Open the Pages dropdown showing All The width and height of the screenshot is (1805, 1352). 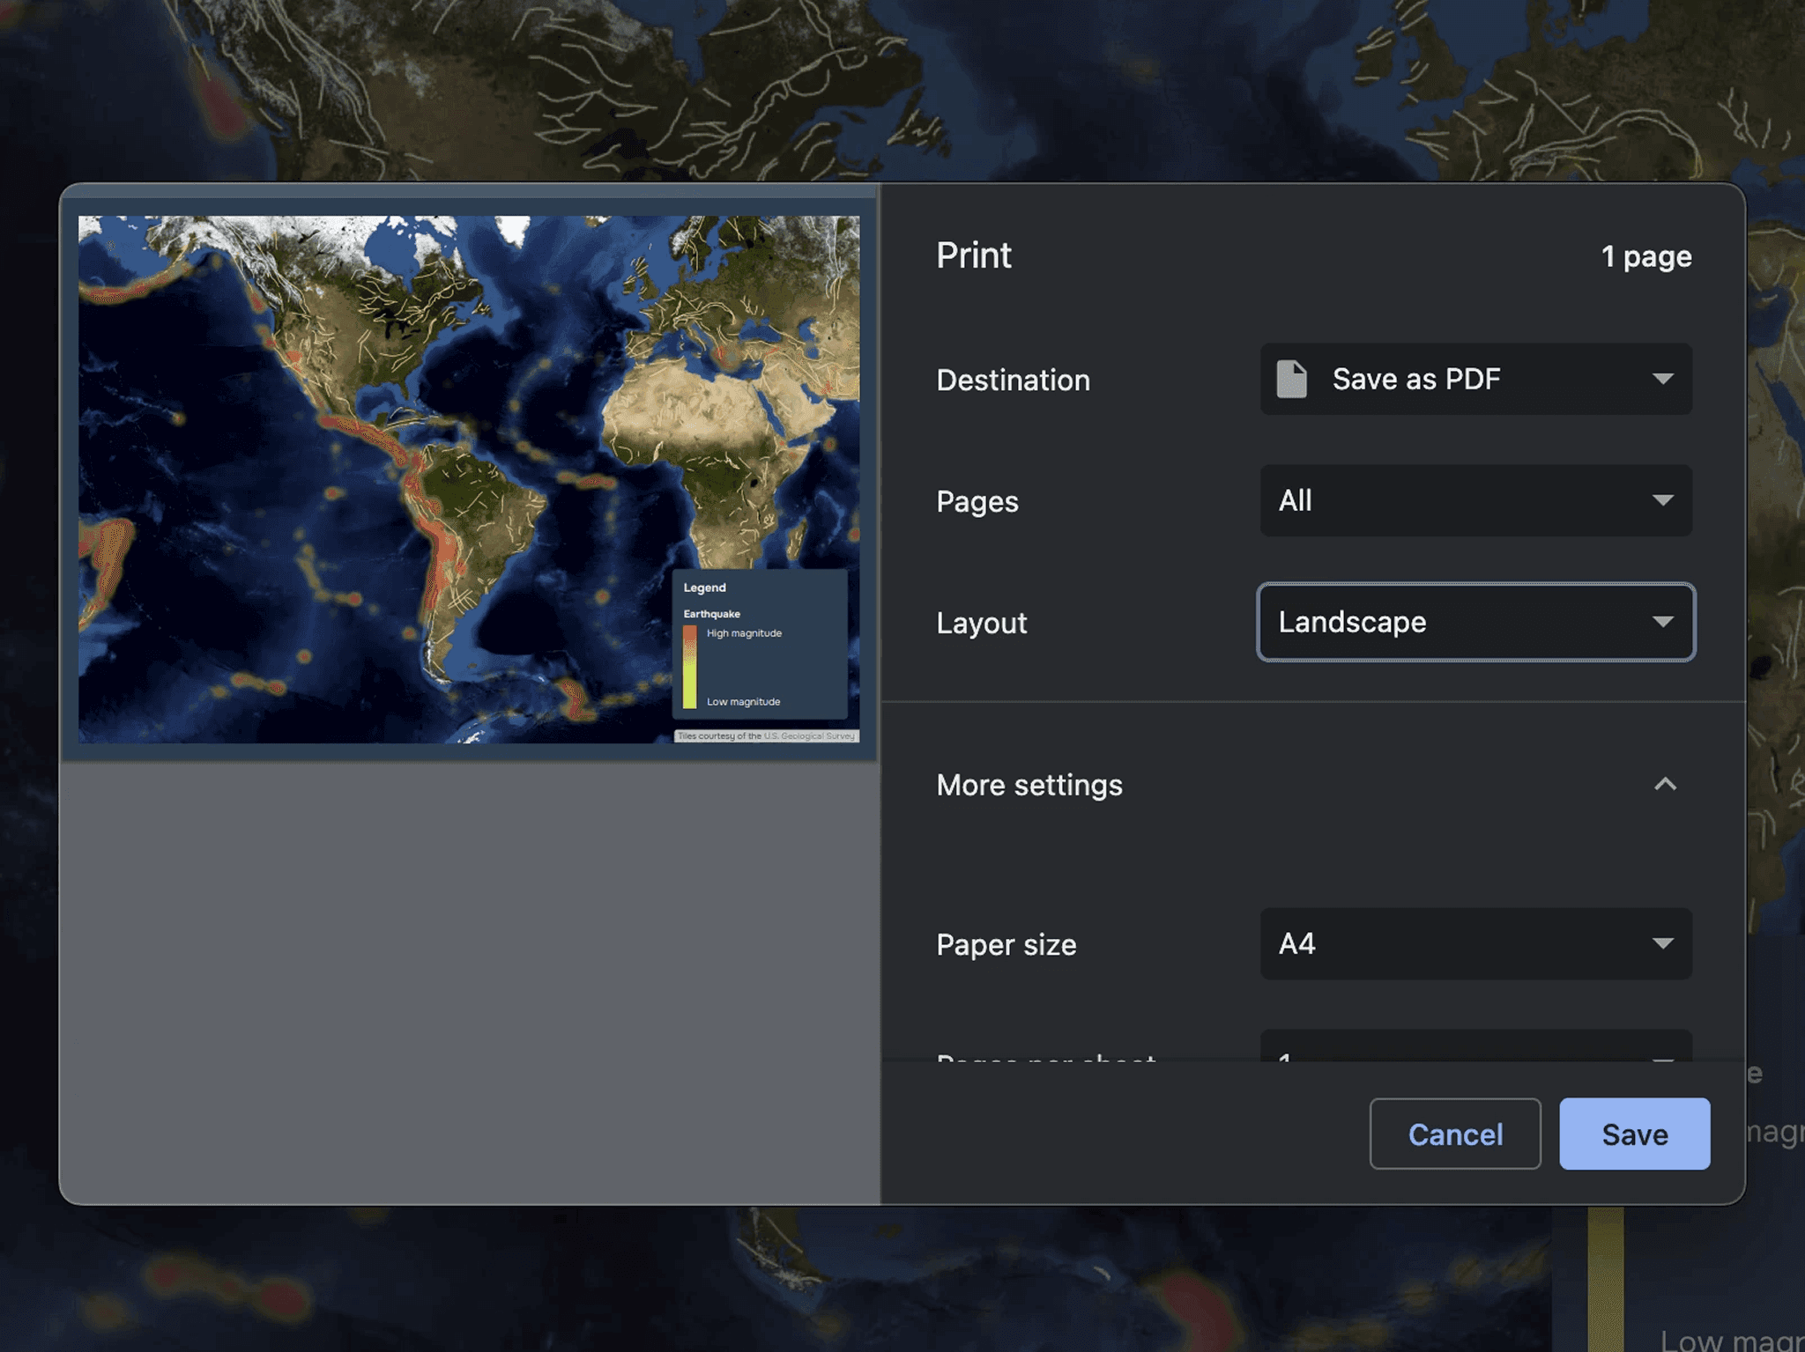(x=1475, y=500)
